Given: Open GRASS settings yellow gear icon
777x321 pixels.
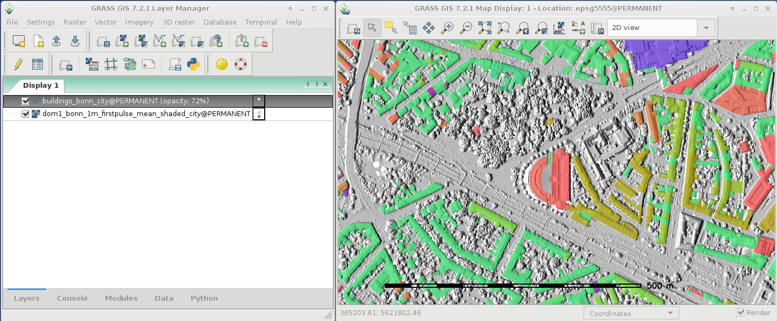Looking at the screenshot, I should tap(222, 65).
